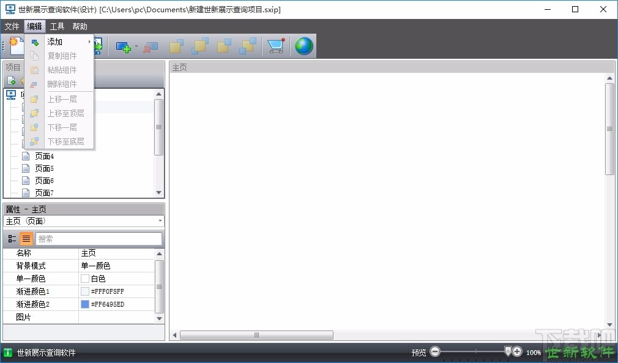Click the zoom slider handle in status bar
618x363 pixels.
(508, 351)
